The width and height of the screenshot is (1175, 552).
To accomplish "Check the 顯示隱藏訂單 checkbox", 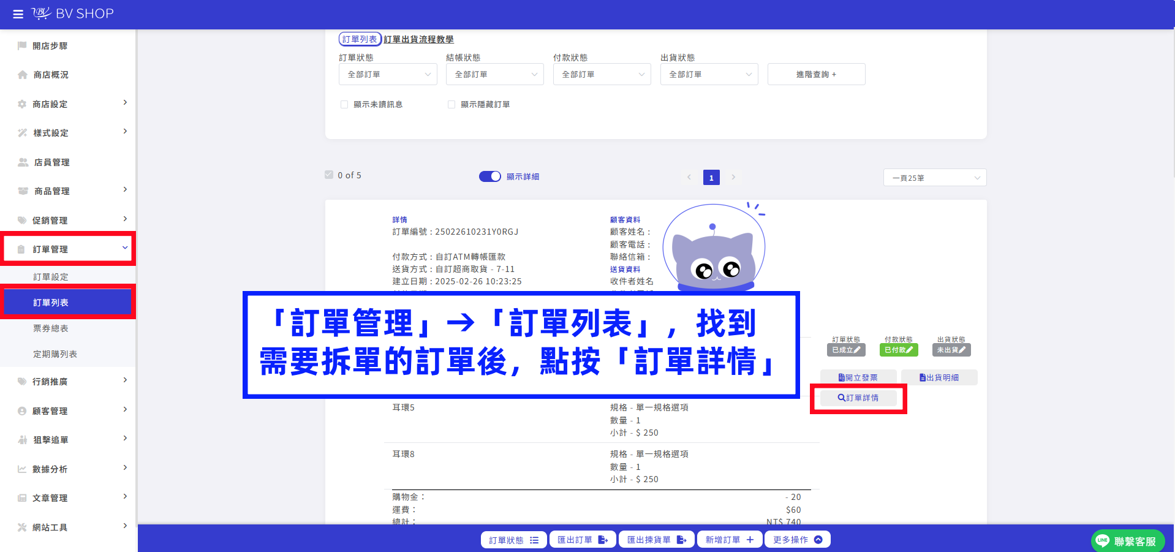I will [451, 105].
